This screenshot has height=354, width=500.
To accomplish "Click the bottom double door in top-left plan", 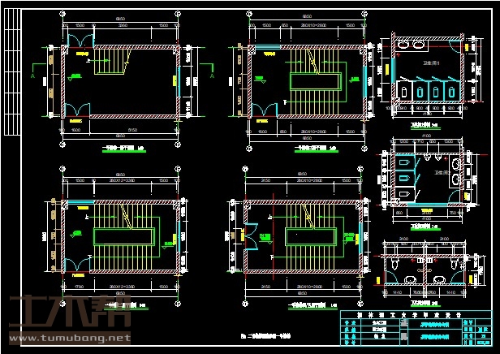I will 76,110.
